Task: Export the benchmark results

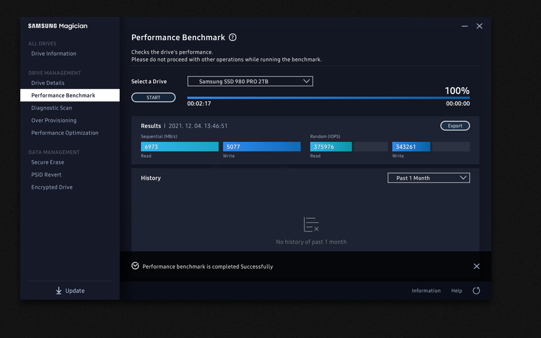Action: pyautogui.click(x=455, y=126)
